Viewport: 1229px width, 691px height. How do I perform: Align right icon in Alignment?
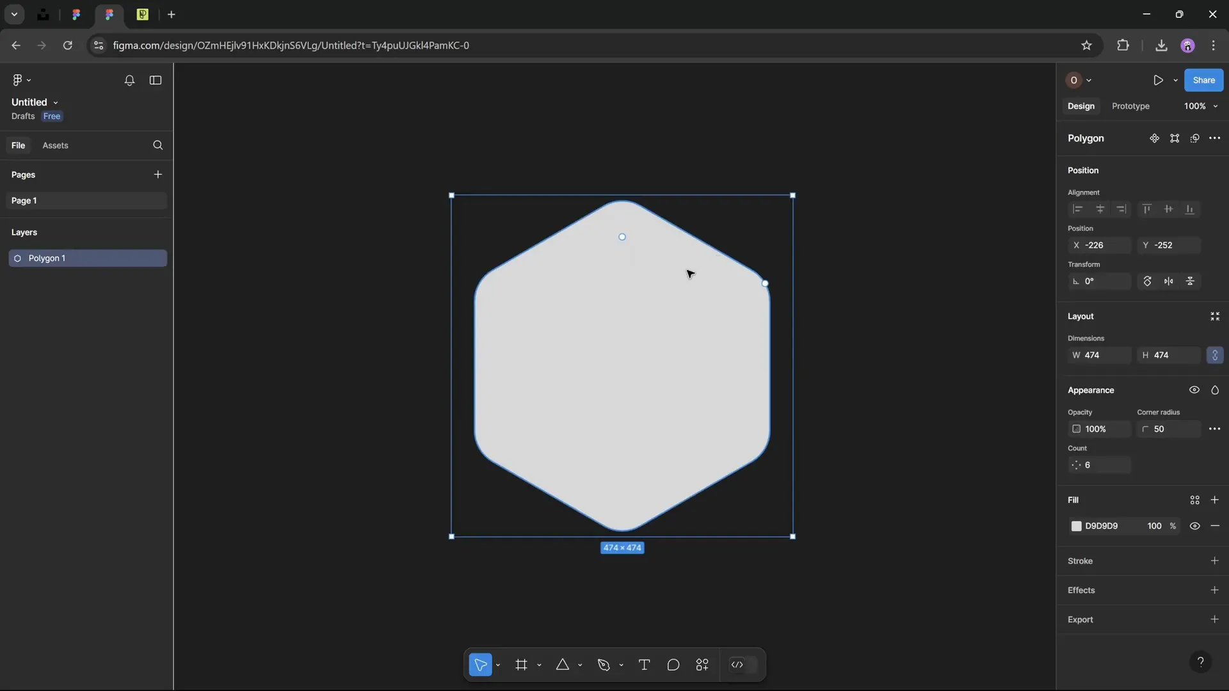[x=1121, y=209]
